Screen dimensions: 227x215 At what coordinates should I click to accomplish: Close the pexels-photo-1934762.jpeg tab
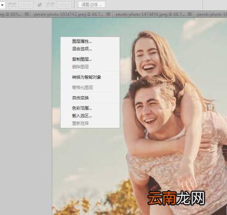[x=108, y=14]
